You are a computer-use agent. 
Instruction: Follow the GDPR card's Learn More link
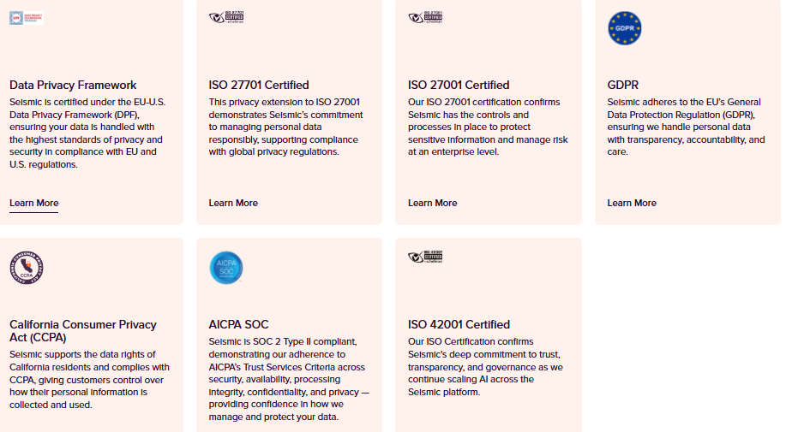[x=632, y=203]
